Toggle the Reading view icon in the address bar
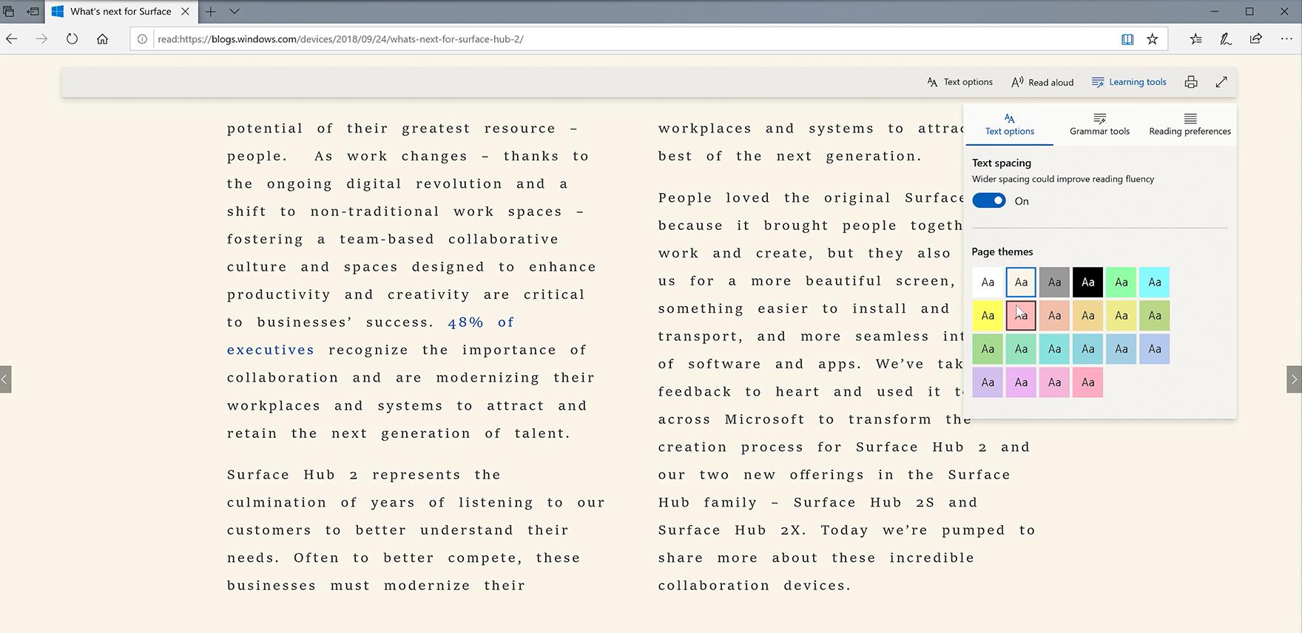This screenshot has height=633, width=1302. [1127, 39]
